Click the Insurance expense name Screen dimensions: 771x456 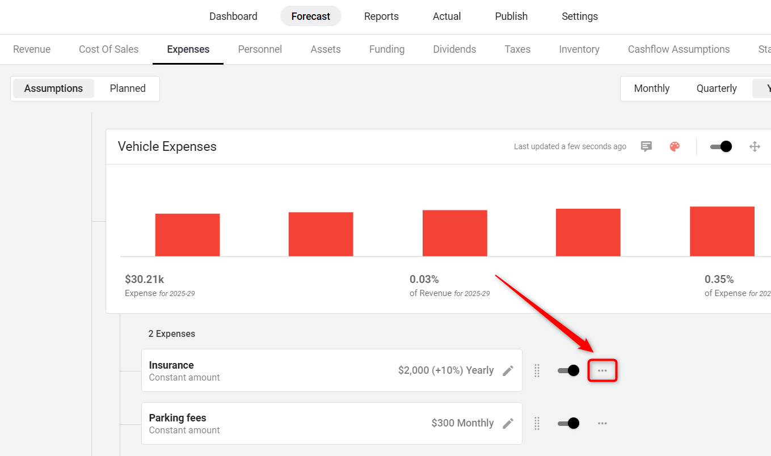pos(171,365)
